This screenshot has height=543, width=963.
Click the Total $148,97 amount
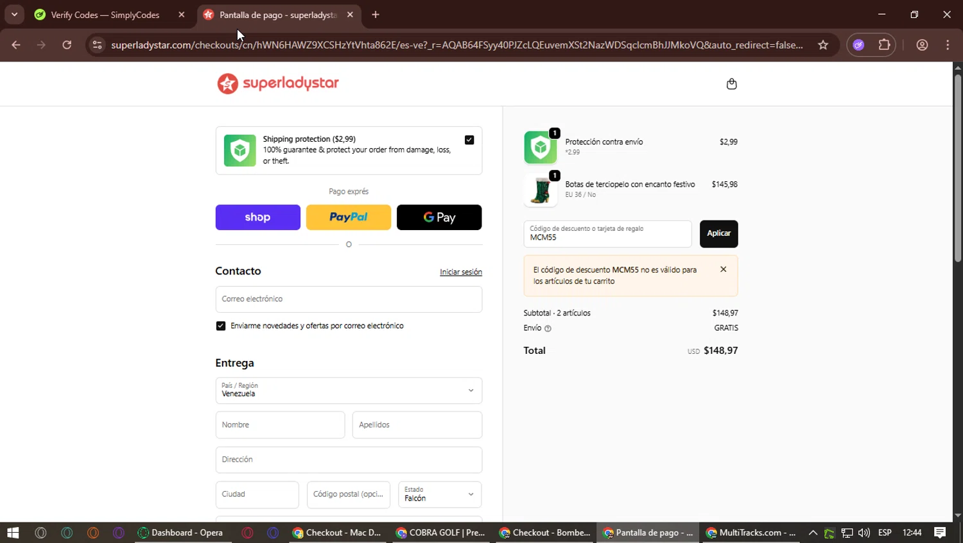pyautogui.click(x=721, y=351)
